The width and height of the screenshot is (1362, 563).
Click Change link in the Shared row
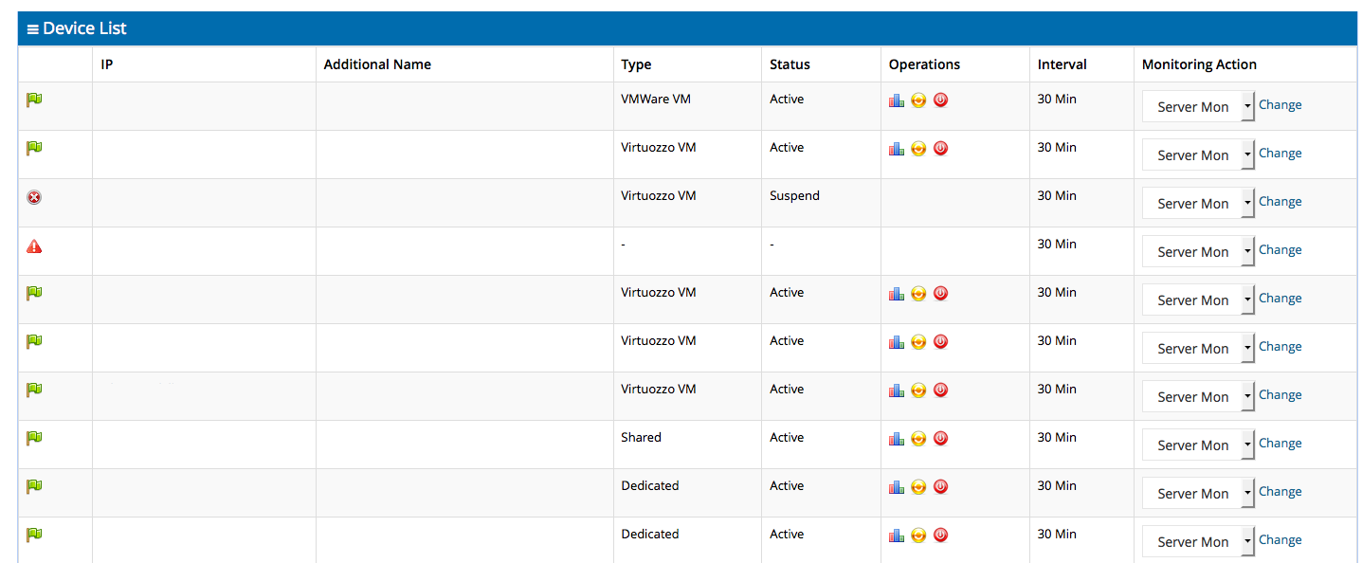(1280, 444)
